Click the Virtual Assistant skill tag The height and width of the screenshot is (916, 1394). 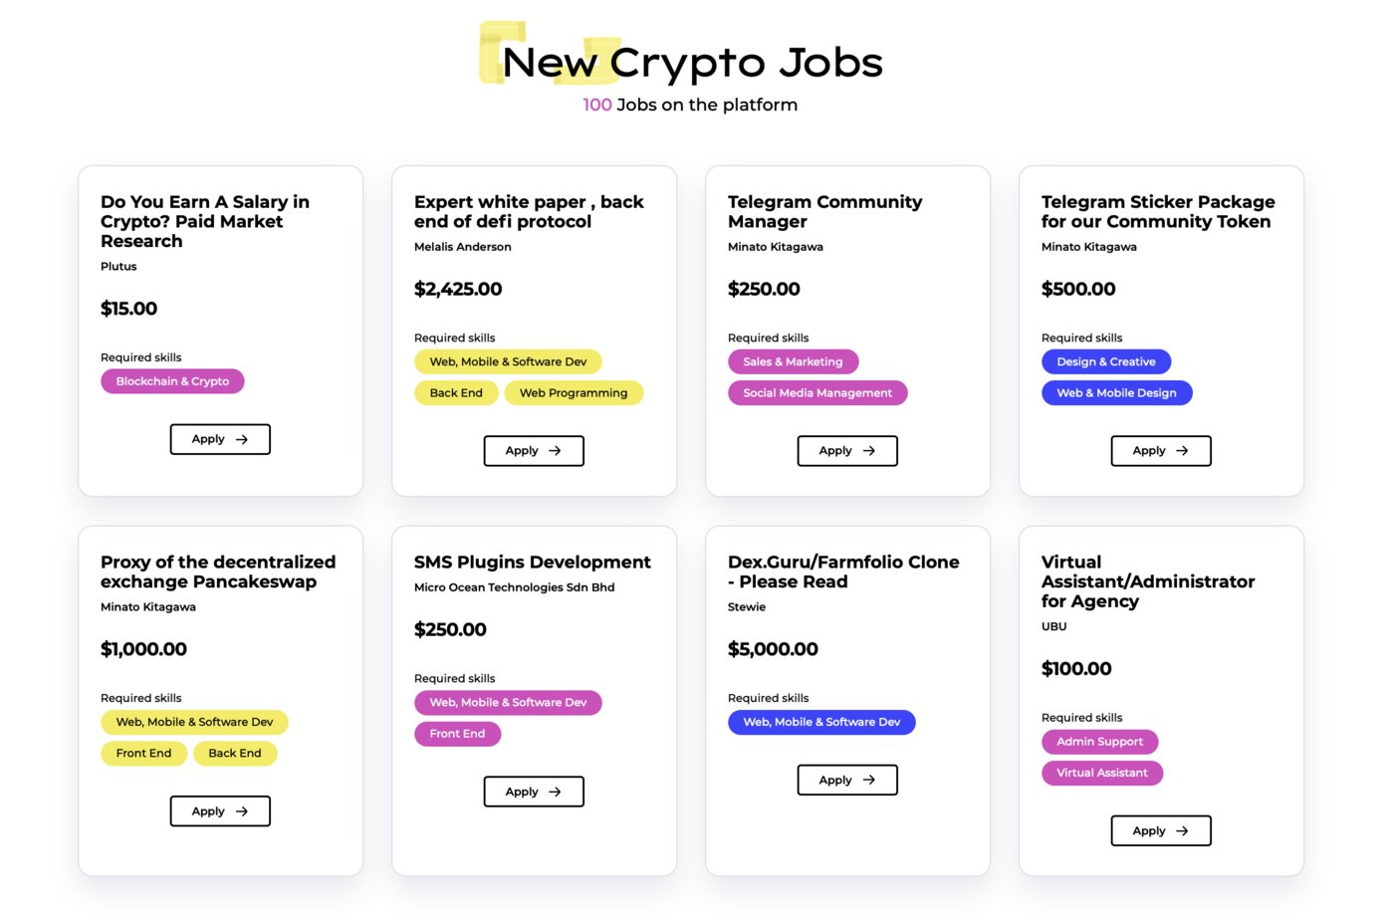tap(1102, 773)
